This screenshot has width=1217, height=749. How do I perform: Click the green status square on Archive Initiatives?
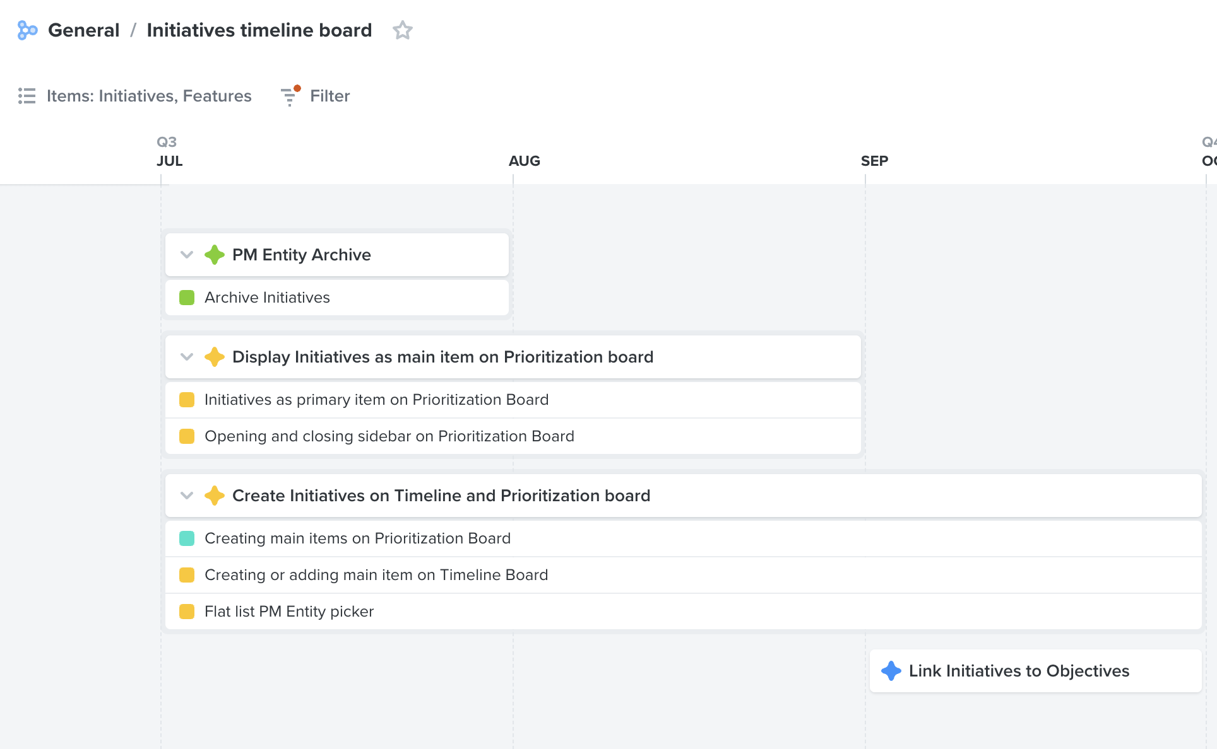pyautogui.click(x=187, y=297)
